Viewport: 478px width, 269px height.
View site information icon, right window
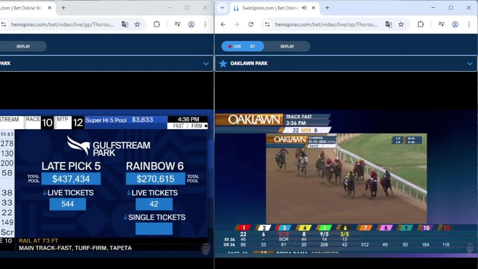pyautogui.click(x=267, y=24)
